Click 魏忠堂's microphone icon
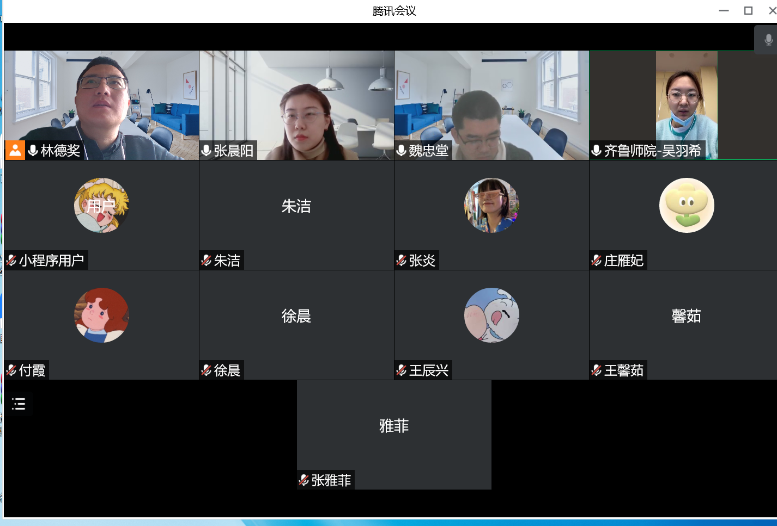777x526 pixels. click(402, 151)
